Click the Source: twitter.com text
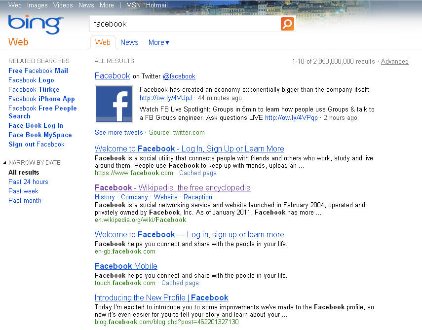This screenshot has height=330, width=422. [177, 132]
